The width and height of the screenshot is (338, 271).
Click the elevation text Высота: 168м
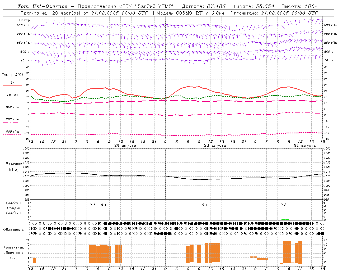[x=299, y=6]
